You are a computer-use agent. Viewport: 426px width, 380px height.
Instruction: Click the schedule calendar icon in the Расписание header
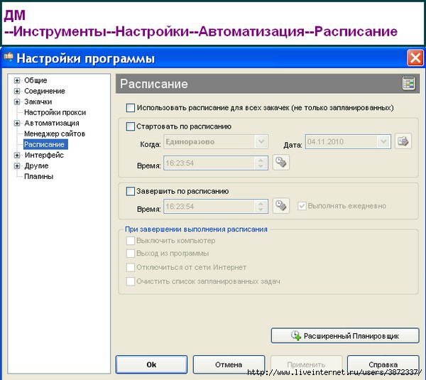[408, 83]
